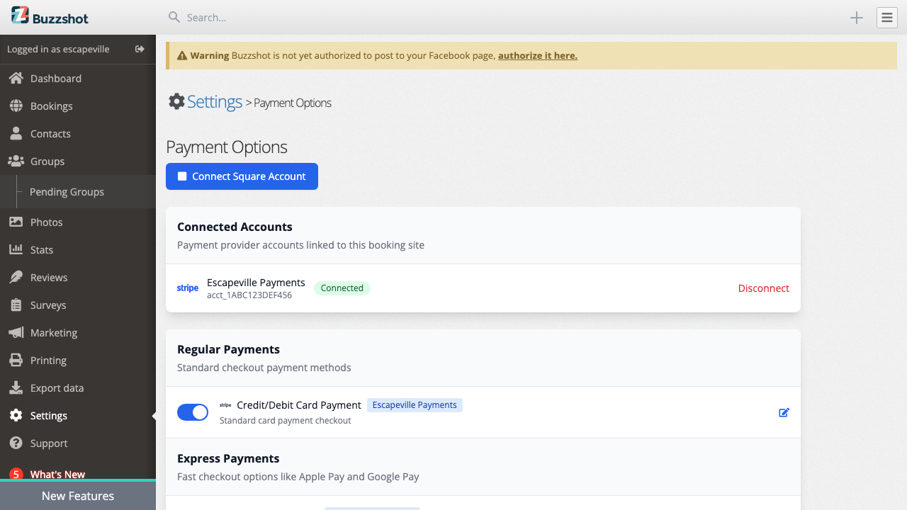This screenshot has width=907, height=510.
Task: Edit the Credit/Debit Card Payment settings
Action: click(x=784, y=412)
